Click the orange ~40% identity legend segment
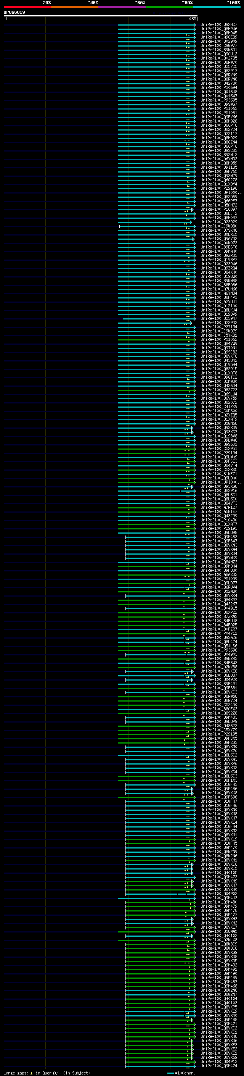Viewport: 244px width, 1076px height. [75, 7]
